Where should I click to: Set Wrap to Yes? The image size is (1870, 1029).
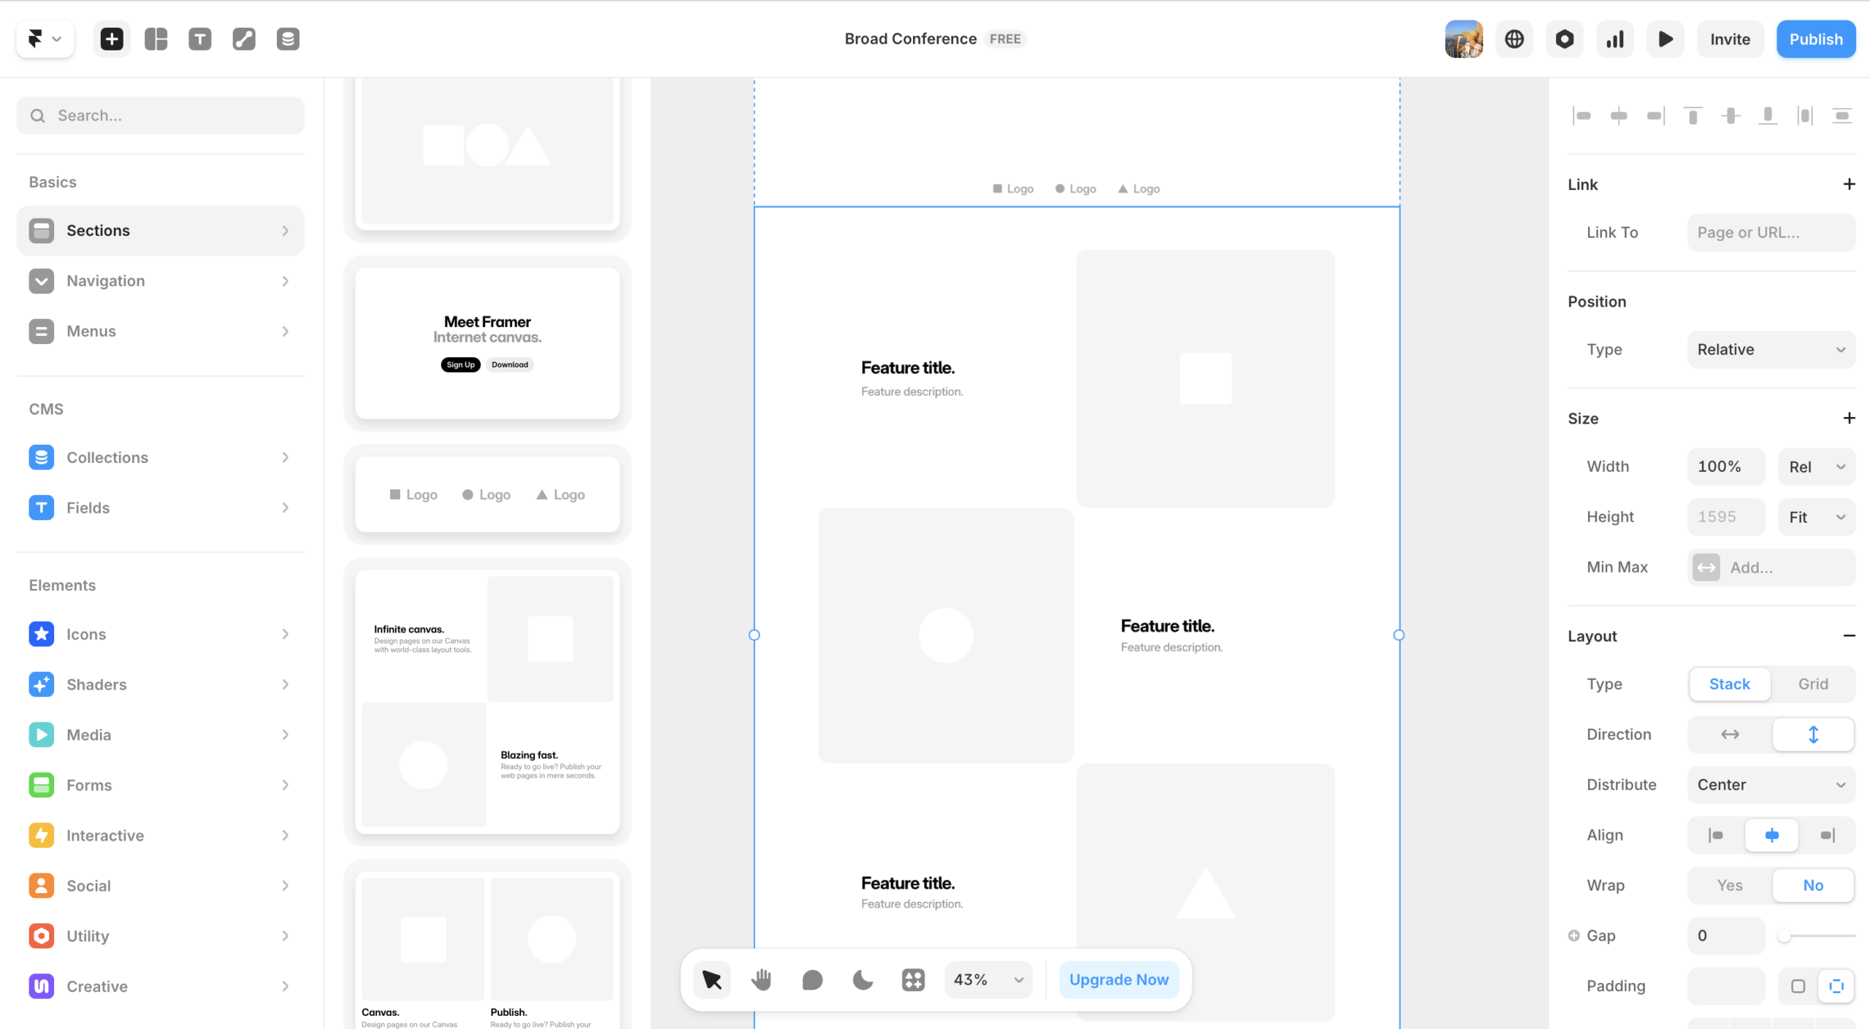click(x=1730, y=885)
